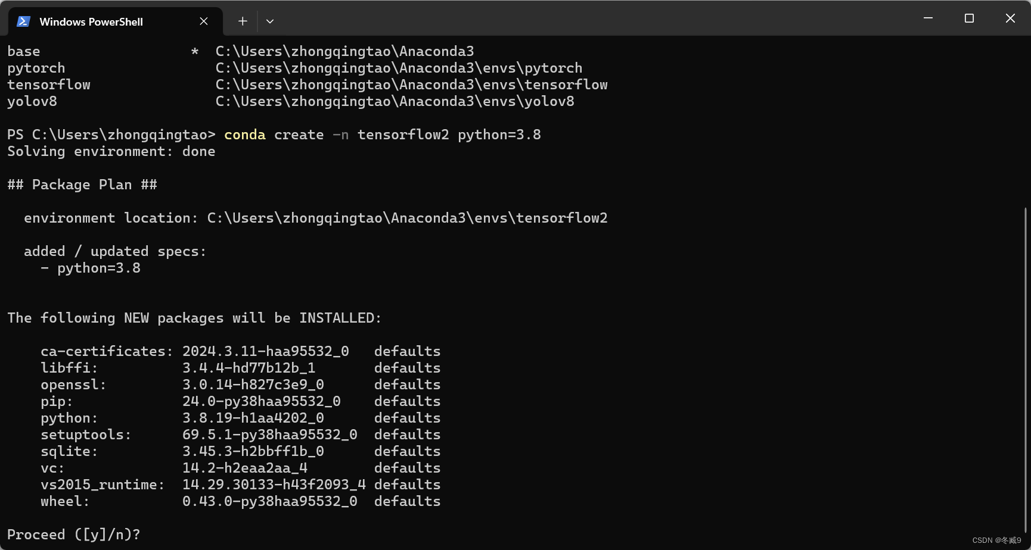Maximize the terminal window
The width and height of the screenshot is (1031, 550).
pyautogui.click(x=969, y=18)
